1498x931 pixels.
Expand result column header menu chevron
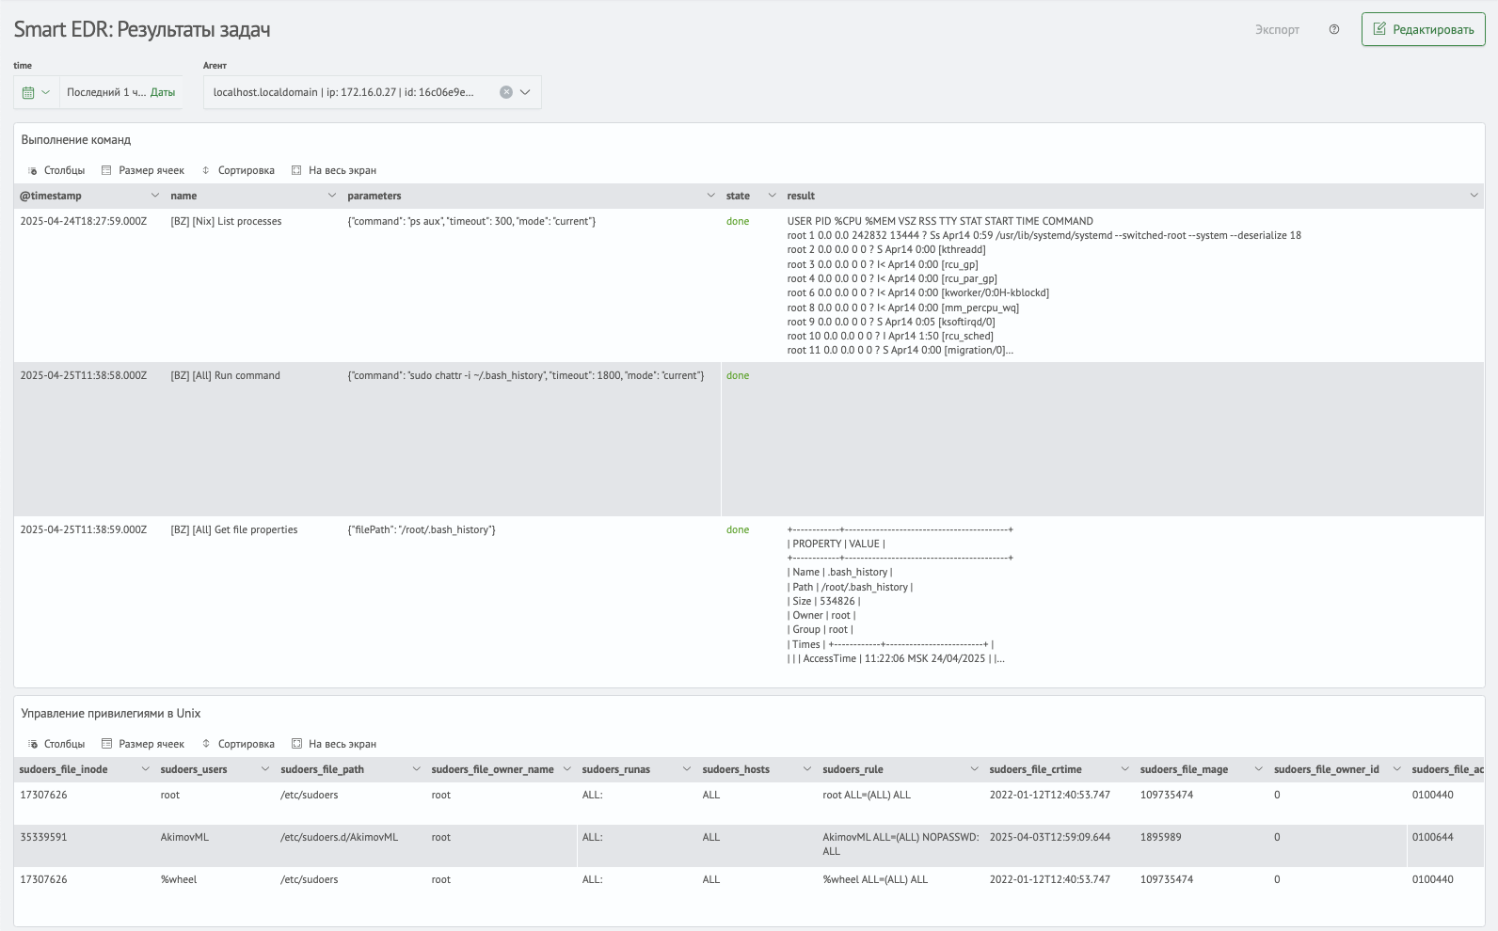click(x=1474, y=196)
